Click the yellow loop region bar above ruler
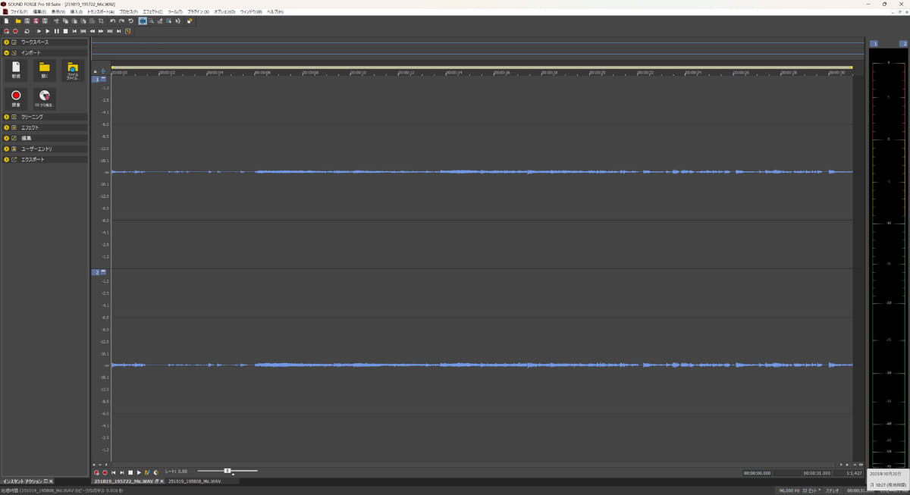910x495 pixels. [482, 67]
